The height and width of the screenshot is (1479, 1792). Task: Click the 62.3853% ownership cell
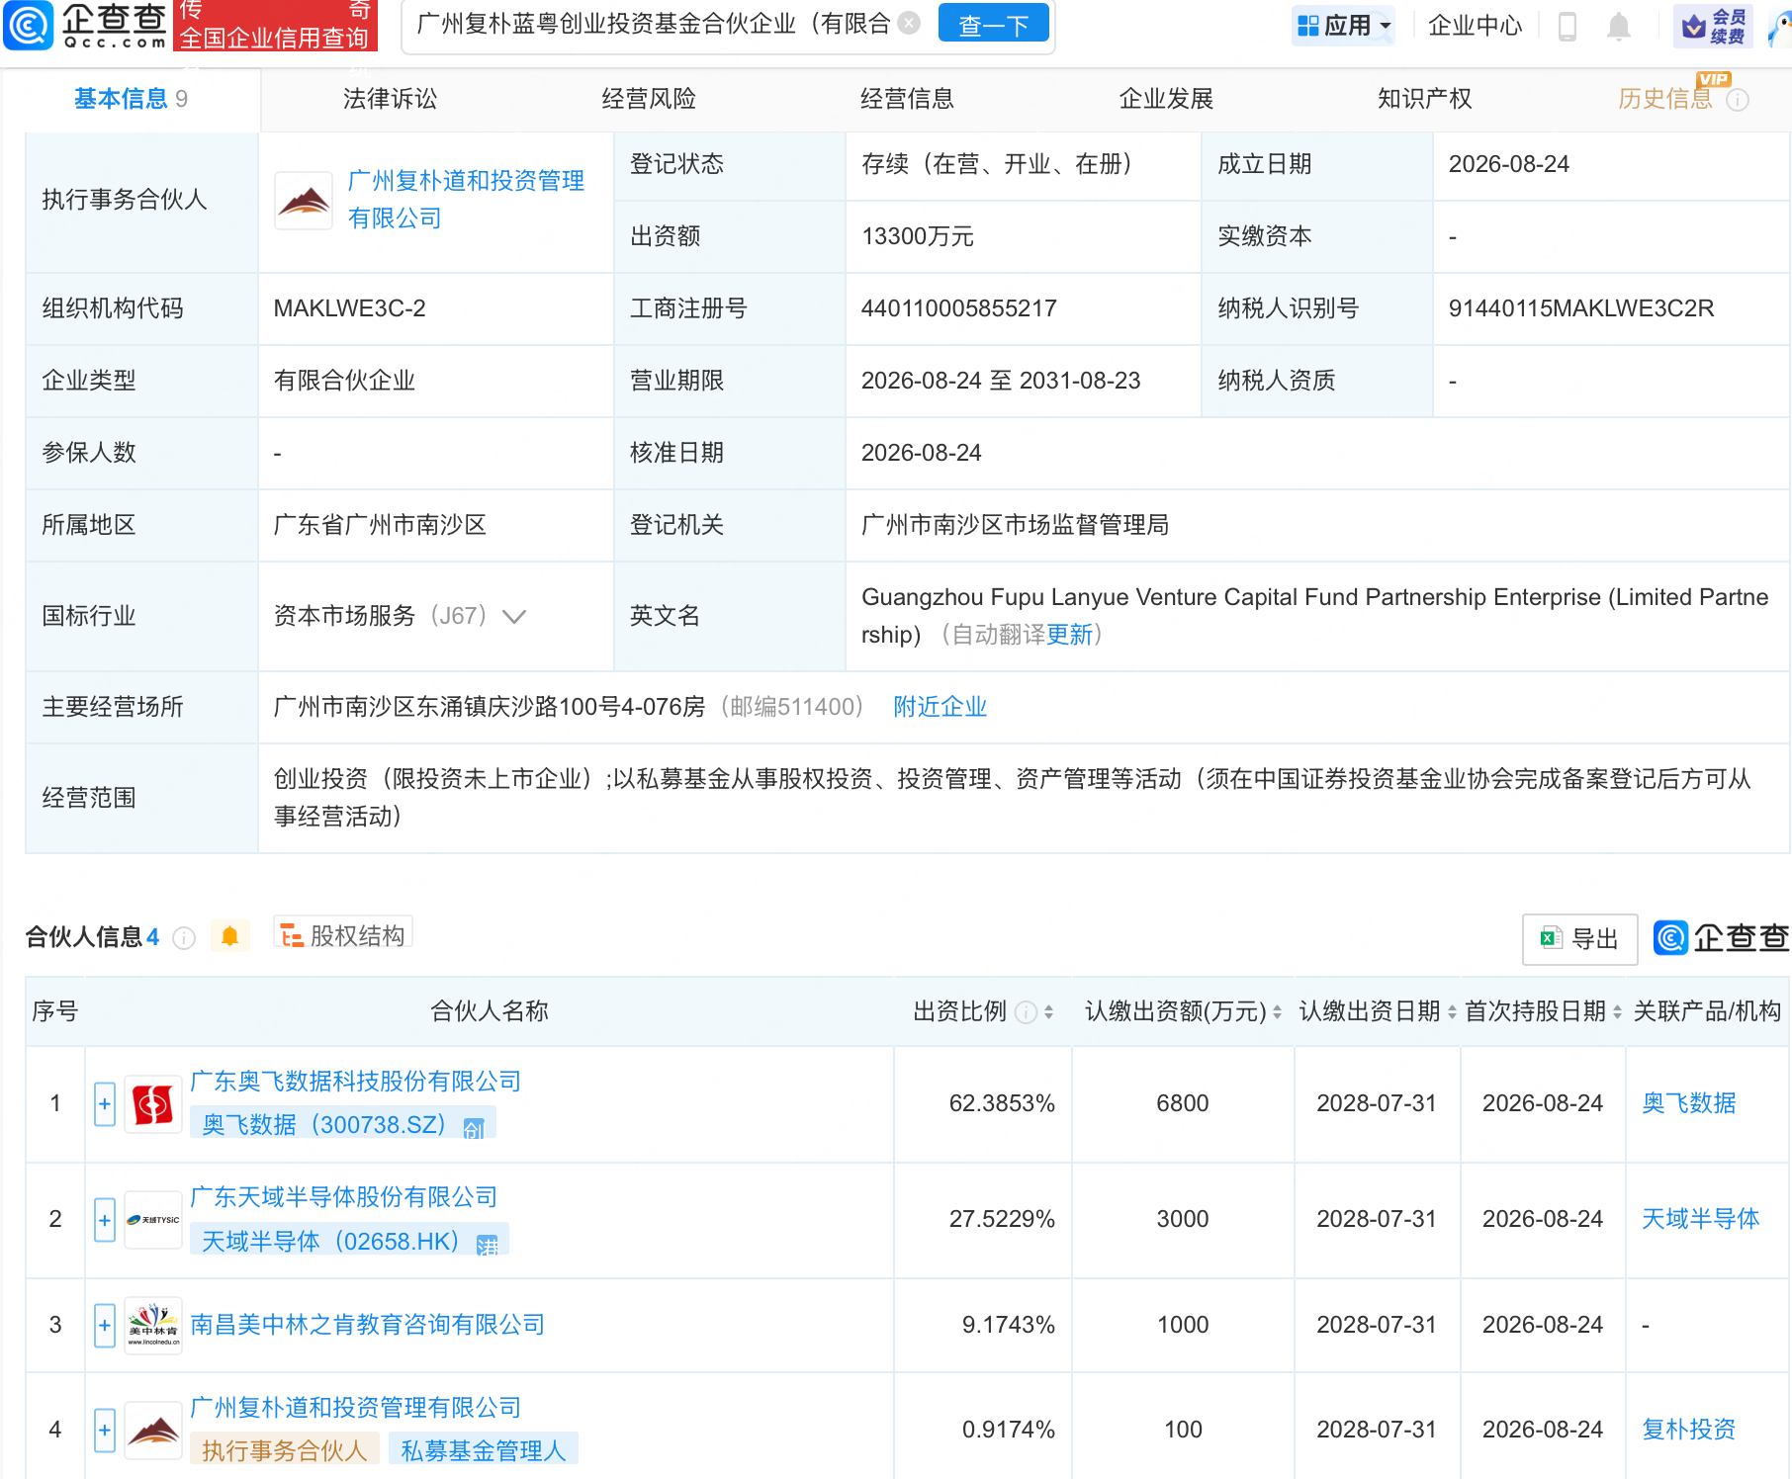coord(1002,1103)
